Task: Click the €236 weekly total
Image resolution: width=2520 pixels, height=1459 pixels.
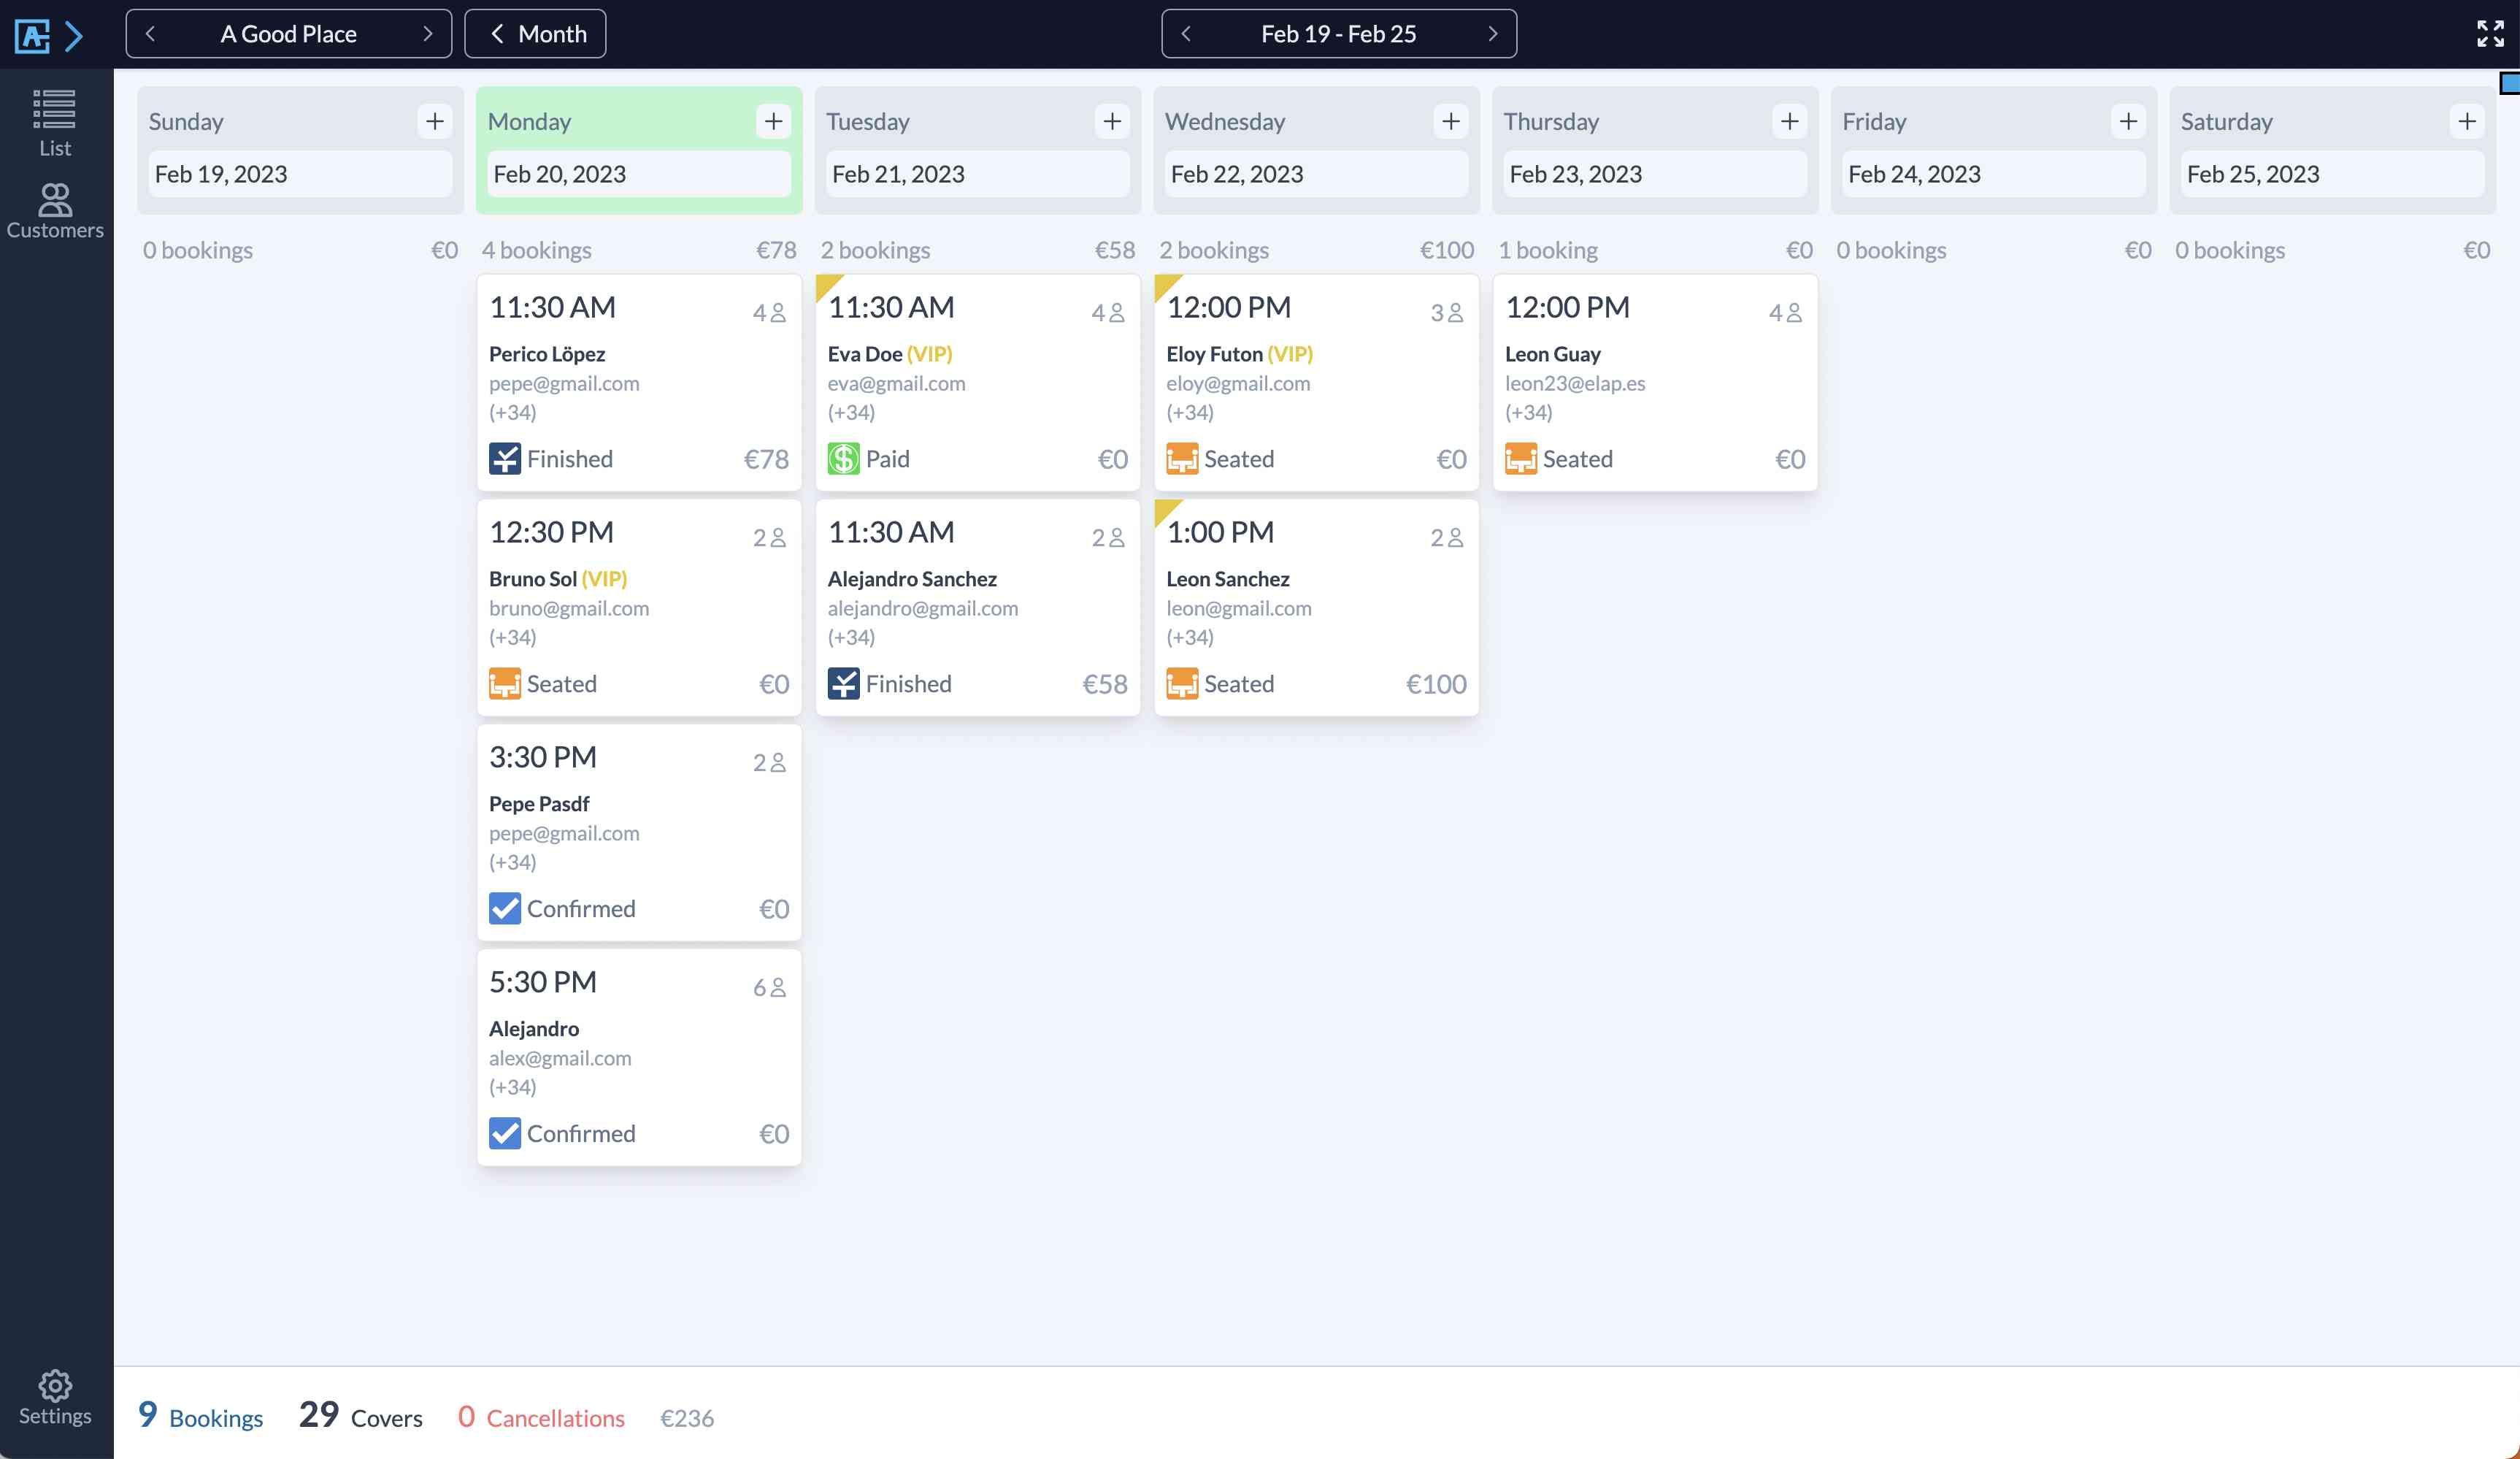Action: pos(687,1418)
